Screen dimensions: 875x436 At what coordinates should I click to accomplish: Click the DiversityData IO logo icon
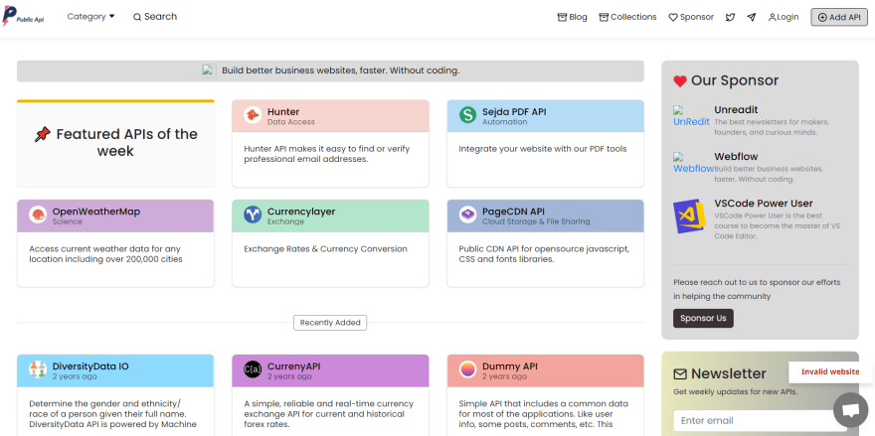click(38, 369)
